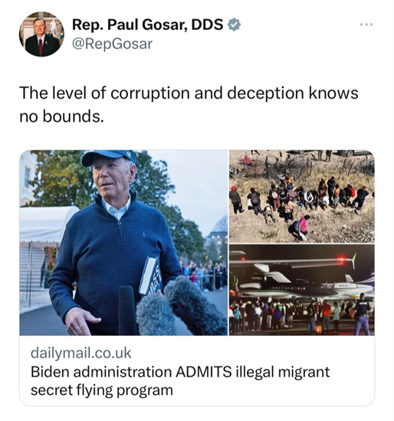Click the blue cap in the left photo
This screenshot has width=394, height=421.
[x=109, y=158]
